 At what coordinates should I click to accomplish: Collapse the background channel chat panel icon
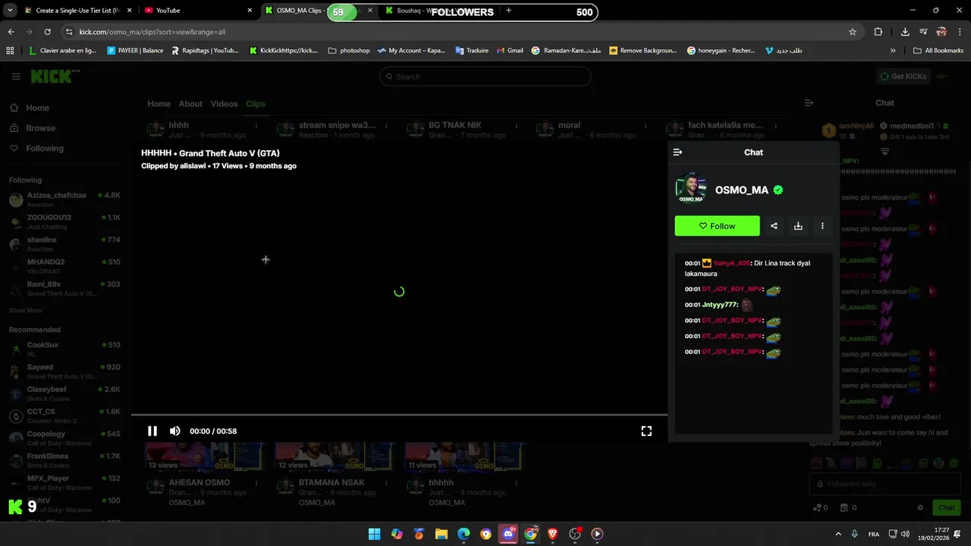(809, 103)
